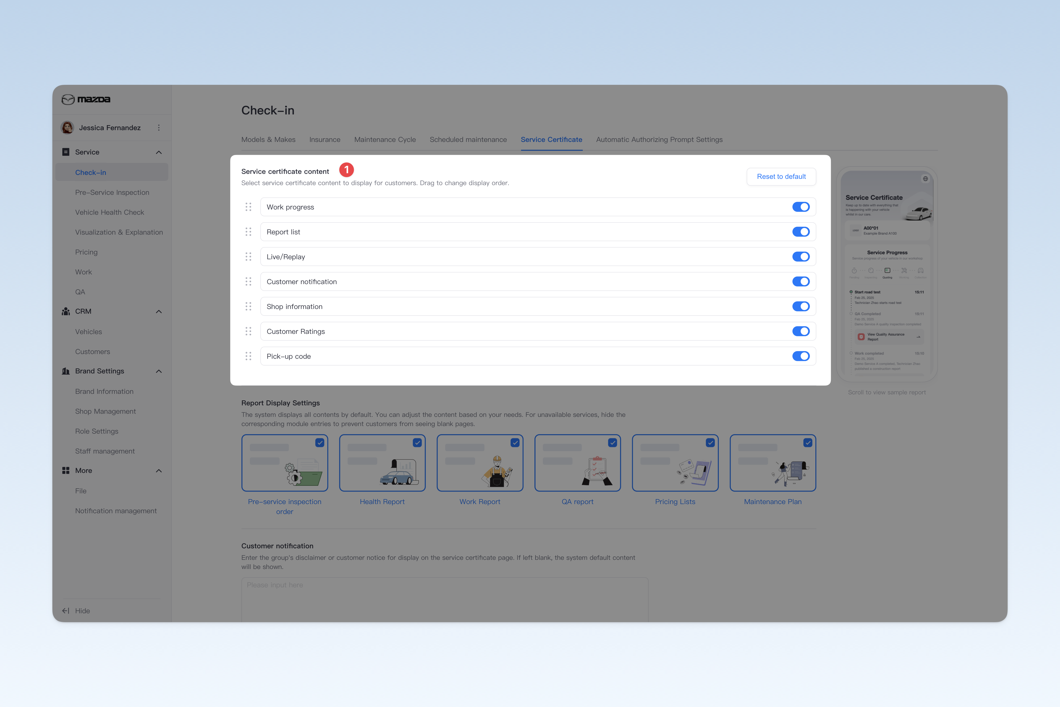Viewport: 1060px width, 707px height.
Task: Go to Notification management
Action: point(116,511)
